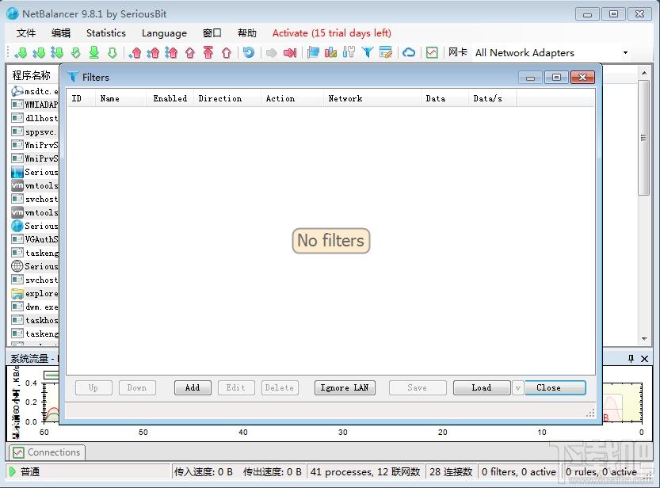The height and width of the screenshot is (488, 660).
Task: Click the red arrow-to-bar toolbar icon
Action: (290, 52)
